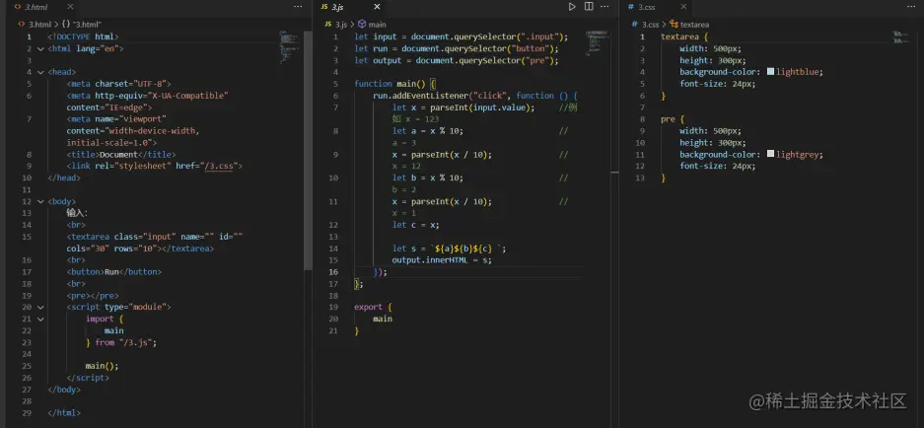Click the {} "3.html" symbol breadcrumb

81,25
